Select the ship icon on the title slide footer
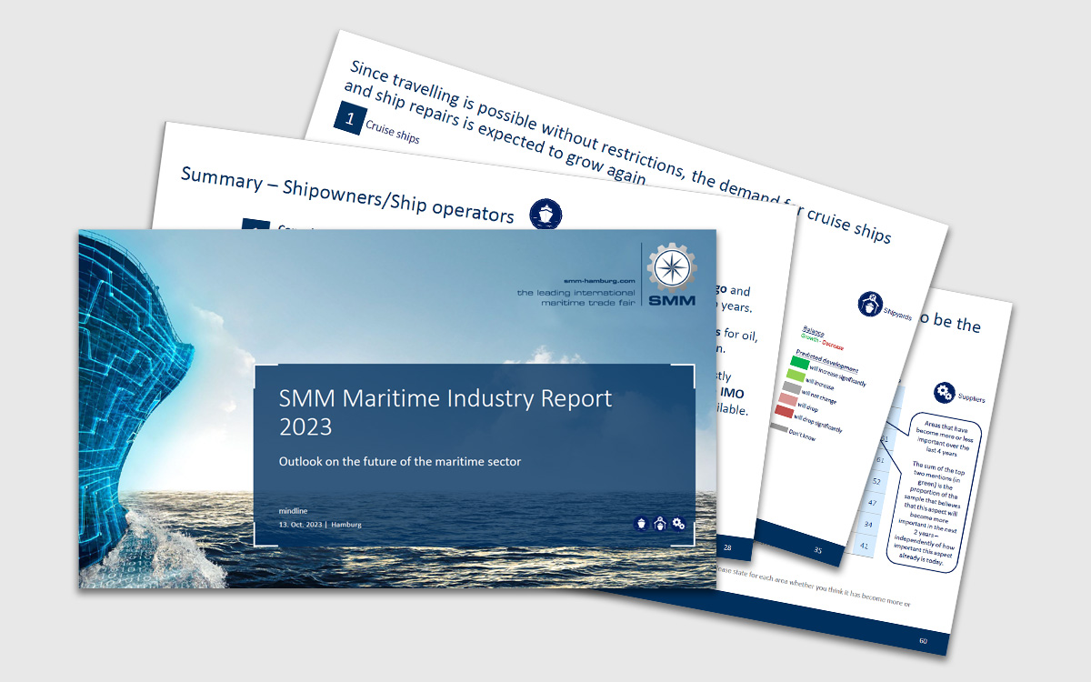The height and width of the screenshot is (682, 1091). (641, 523)
